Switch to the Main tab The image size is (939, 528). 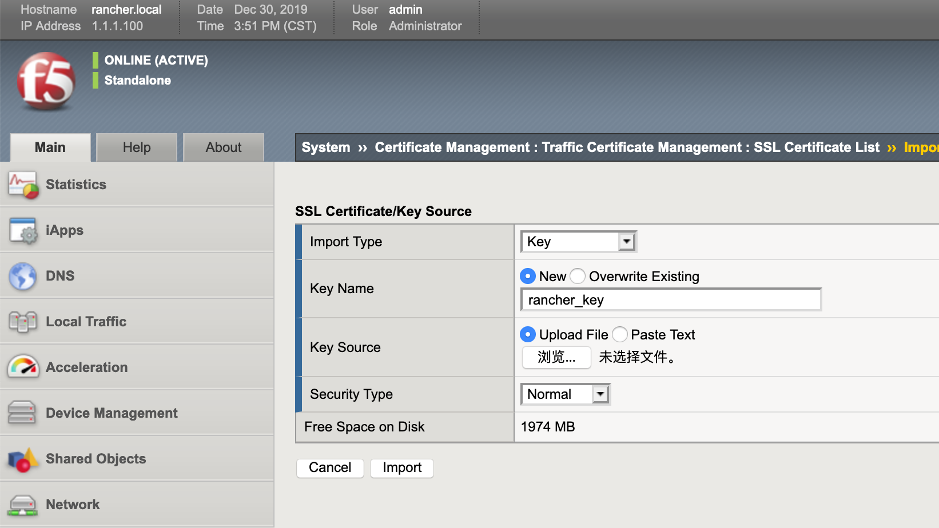point(50,147)
